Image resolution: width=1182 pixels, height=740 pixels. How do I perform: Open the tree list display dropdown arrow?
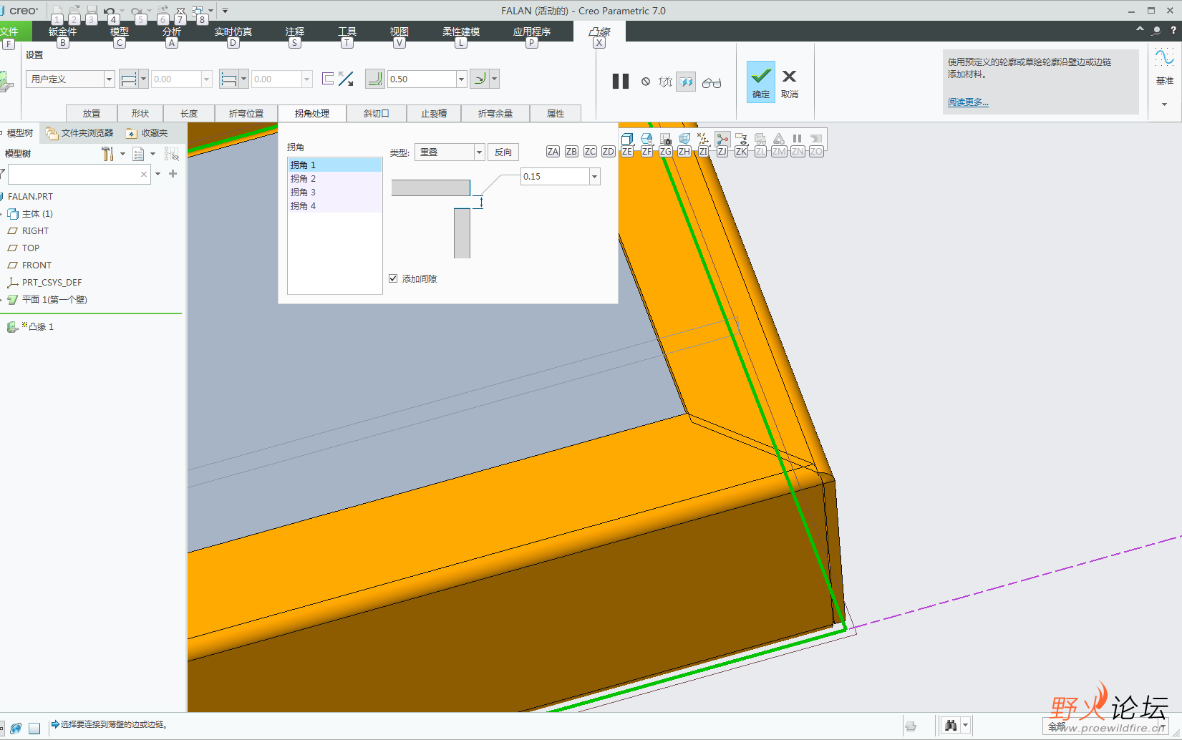click(x=152, y=153)
